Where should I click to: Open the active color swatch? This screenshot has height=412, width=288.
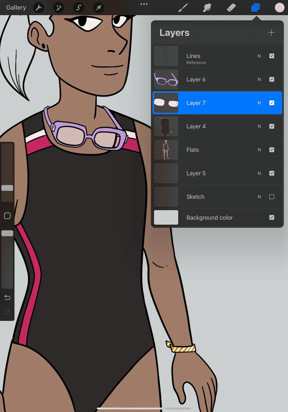point(279,8)
